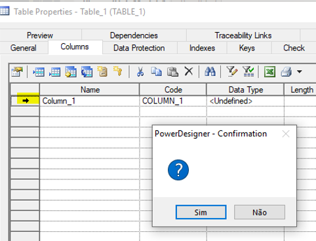
Task: Paste with the clipboard icon
Action: 172,71
